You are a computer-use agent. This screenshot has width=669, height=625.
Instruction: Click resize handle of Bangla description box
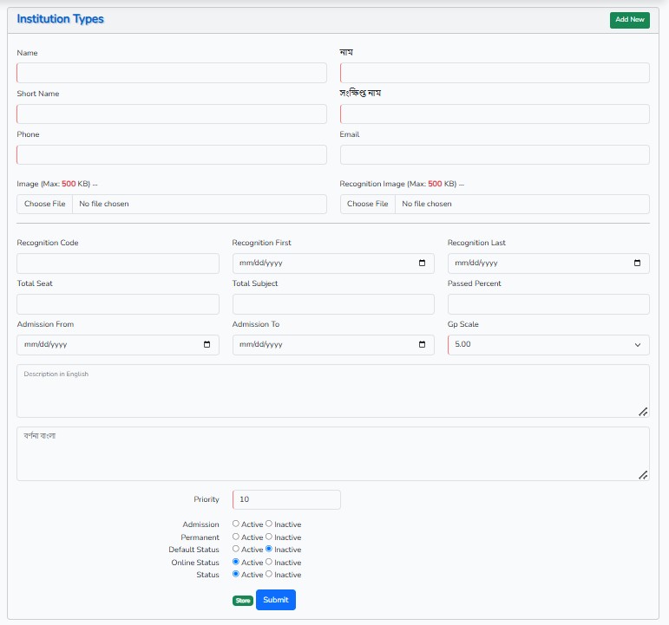pyautogui.click(x=643, y=475)
